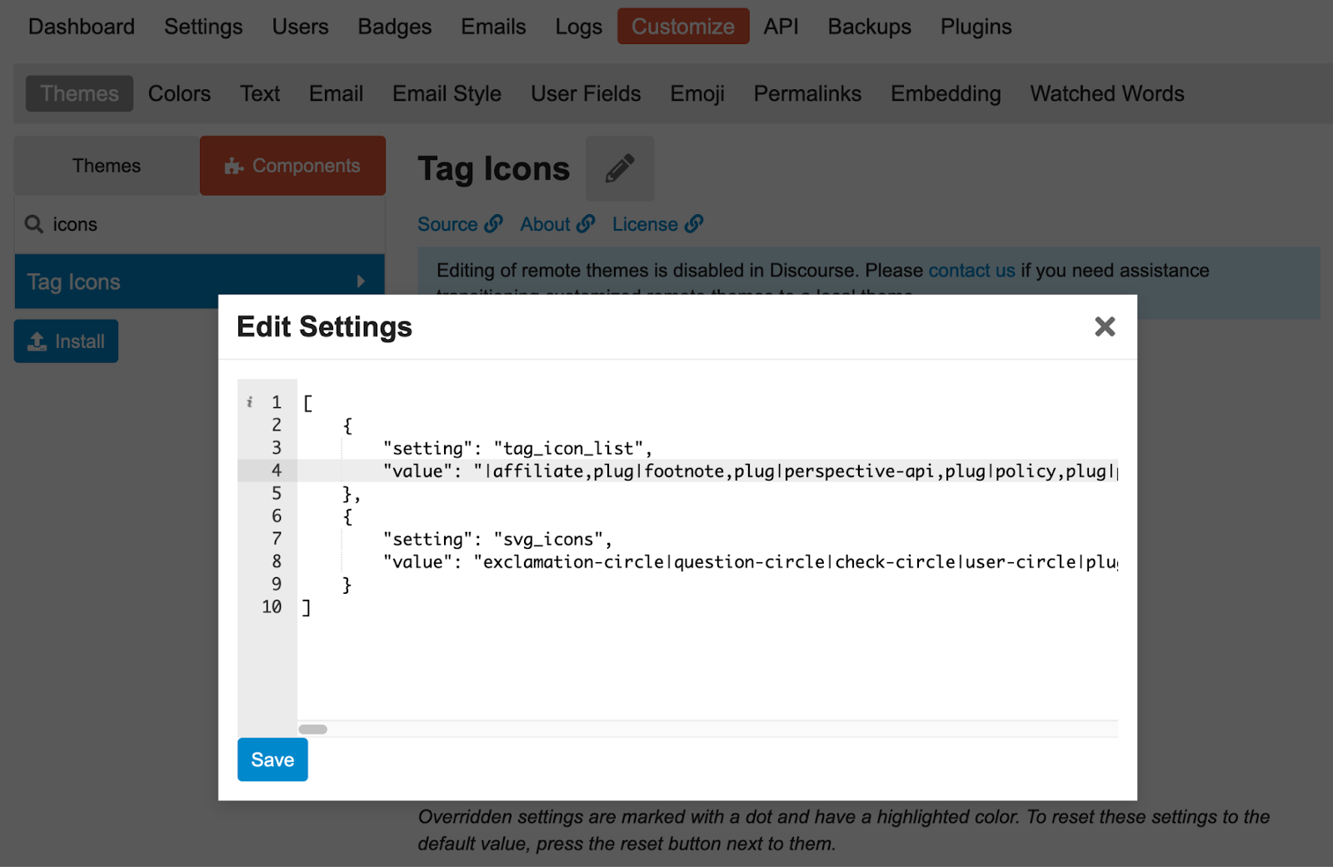Click the upload icon on the Install button
Viewport: 1333px width, 867px height.
point(37,341)
